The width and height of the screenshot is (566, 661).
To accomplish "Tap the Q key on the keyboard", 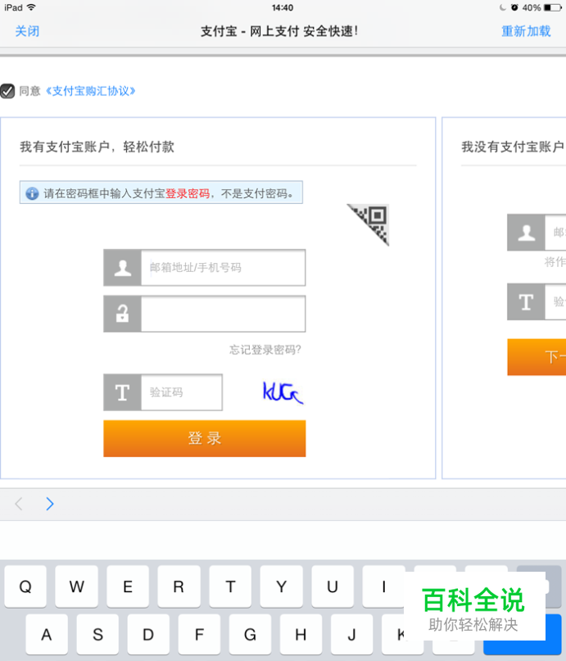I will coord(25,586).
